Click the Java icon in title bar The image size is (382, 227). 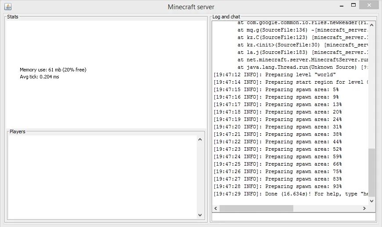[8, 7]
